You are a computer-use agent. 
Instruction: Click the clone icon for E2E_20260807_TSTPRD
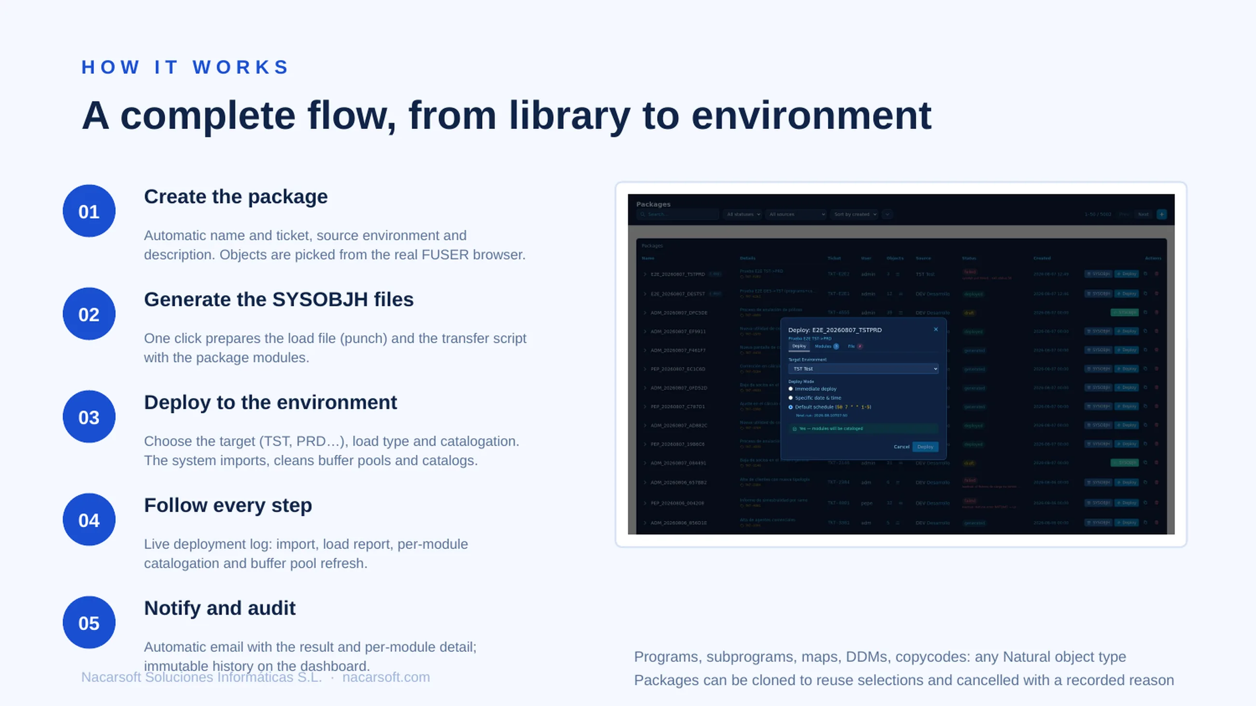coord(1145,274)
